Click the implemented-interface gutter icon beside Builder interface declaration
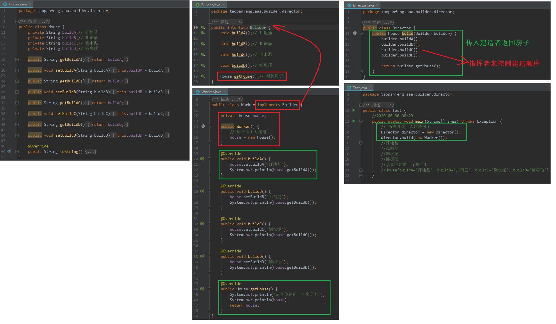This screenshot has height=324, width=556. [203, 27]
